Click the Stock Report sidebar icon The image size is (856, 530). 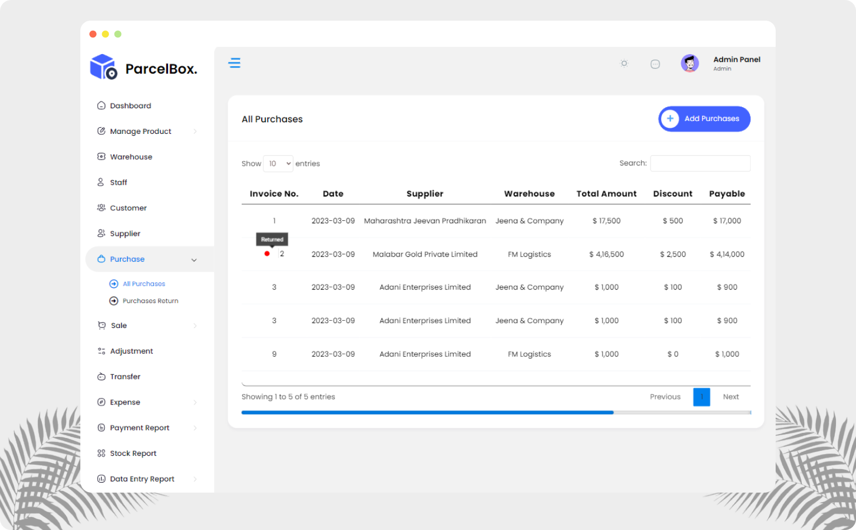pyautogui.click(x=101, y=453)
